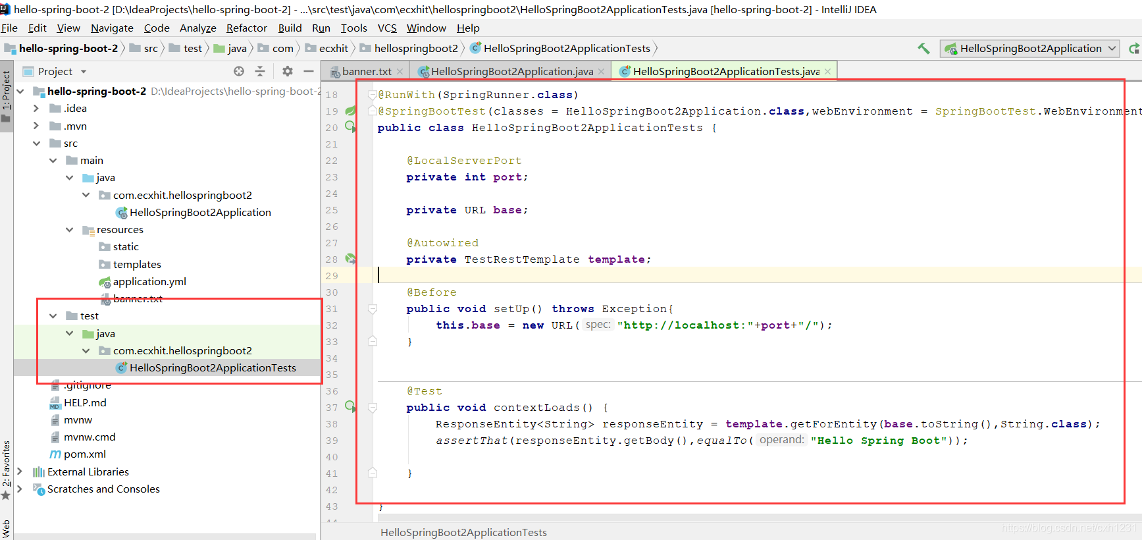Open the Project view selector dropdown arrow

click(84, 71)
